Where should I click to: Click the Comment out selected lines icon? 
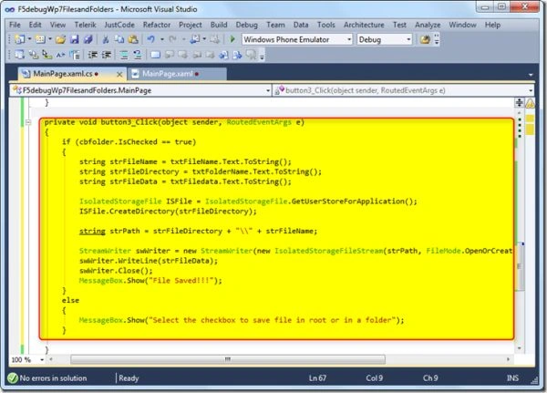pos(124,55)
